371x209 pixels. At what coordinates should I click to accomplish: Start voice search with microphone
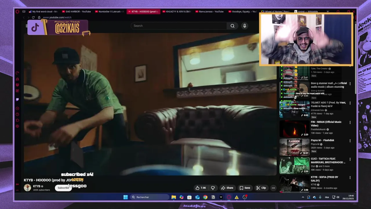tap(245, 26)
